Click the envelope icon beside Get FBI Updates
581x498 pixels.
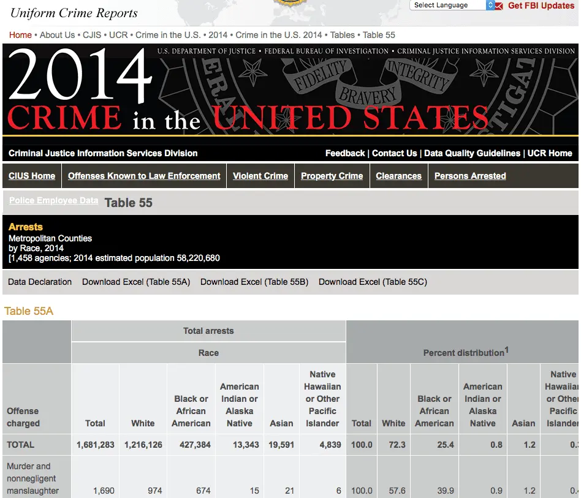click(499, 6)
